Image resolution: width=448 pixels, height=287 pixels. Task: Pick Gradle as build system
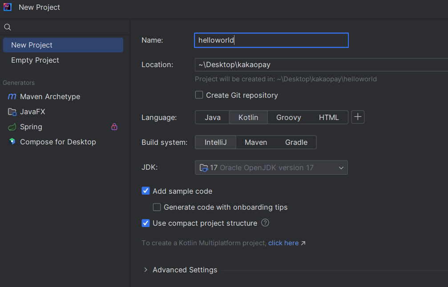click(296, 142)
